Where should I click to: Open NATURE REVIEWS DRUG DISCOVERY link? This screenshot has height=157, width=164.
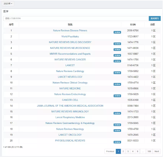70,42
